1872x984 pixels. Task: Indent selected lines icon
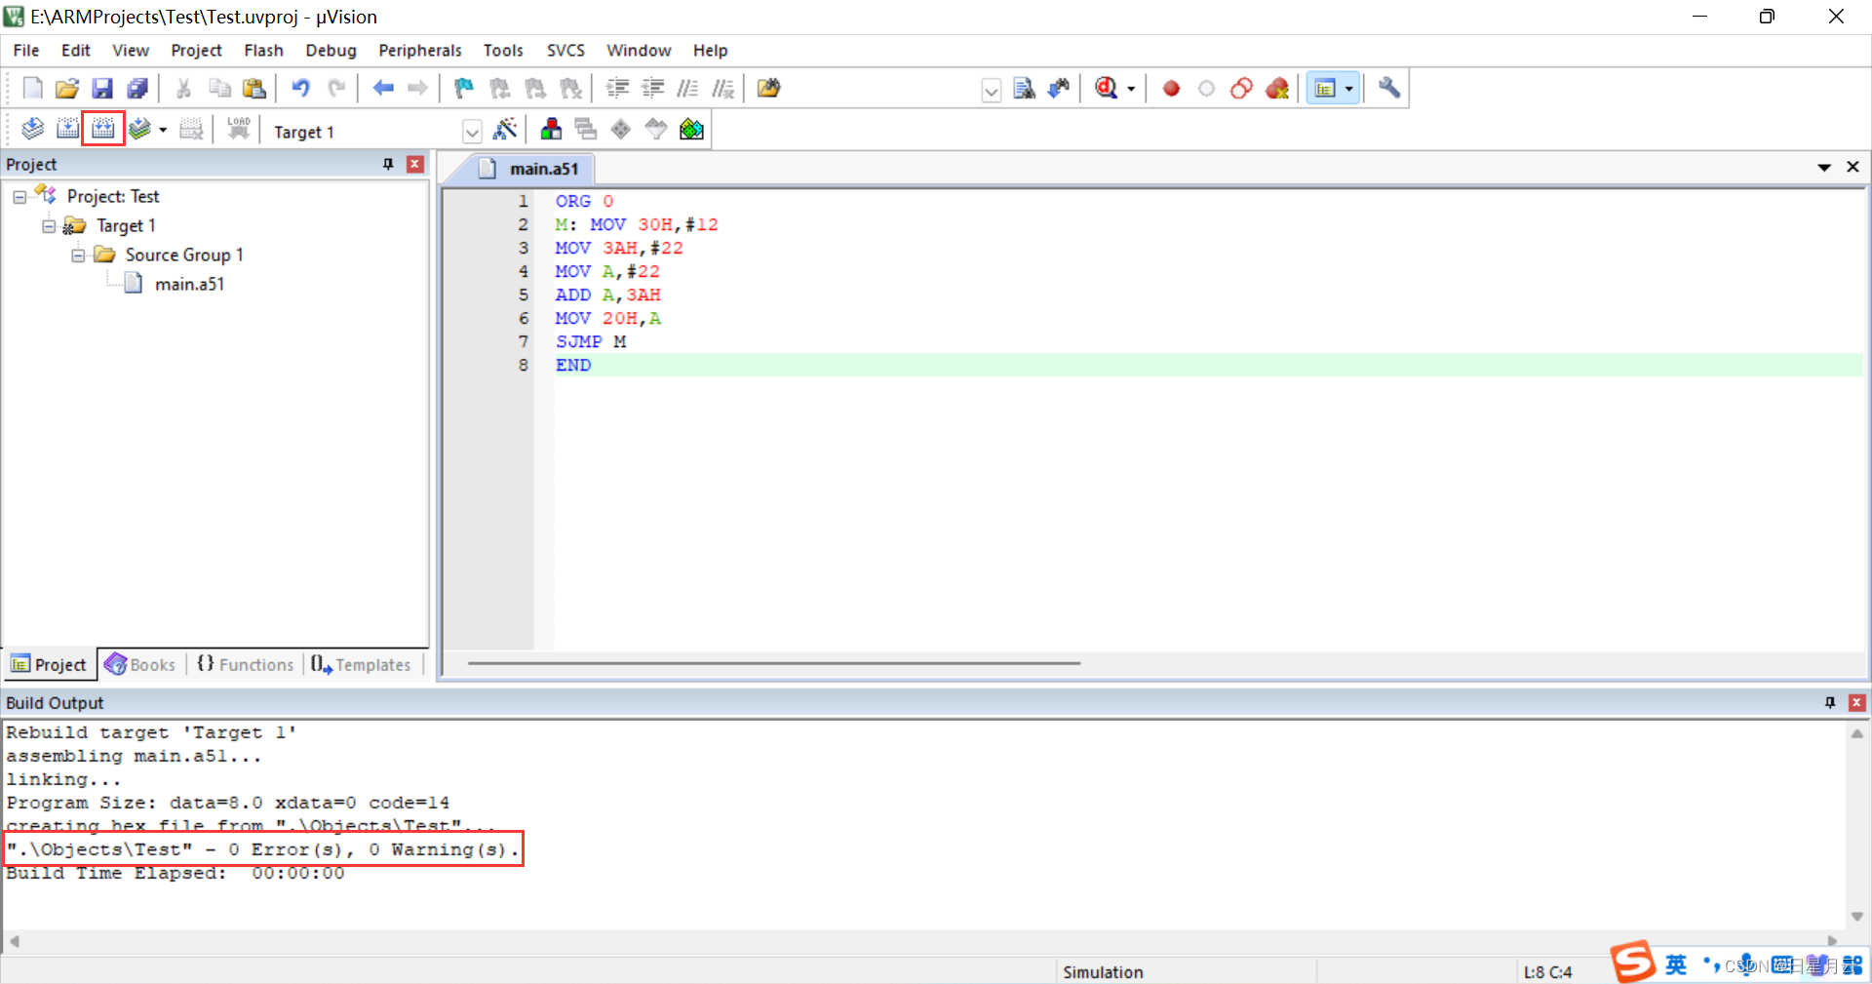617,89
